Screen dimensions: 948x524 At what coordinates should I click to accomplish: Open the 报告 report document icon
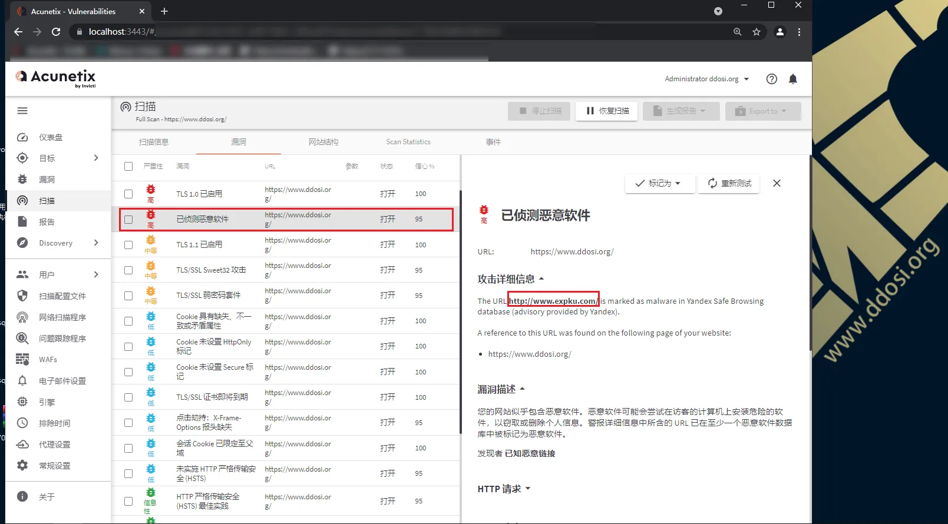click(22, 221)
